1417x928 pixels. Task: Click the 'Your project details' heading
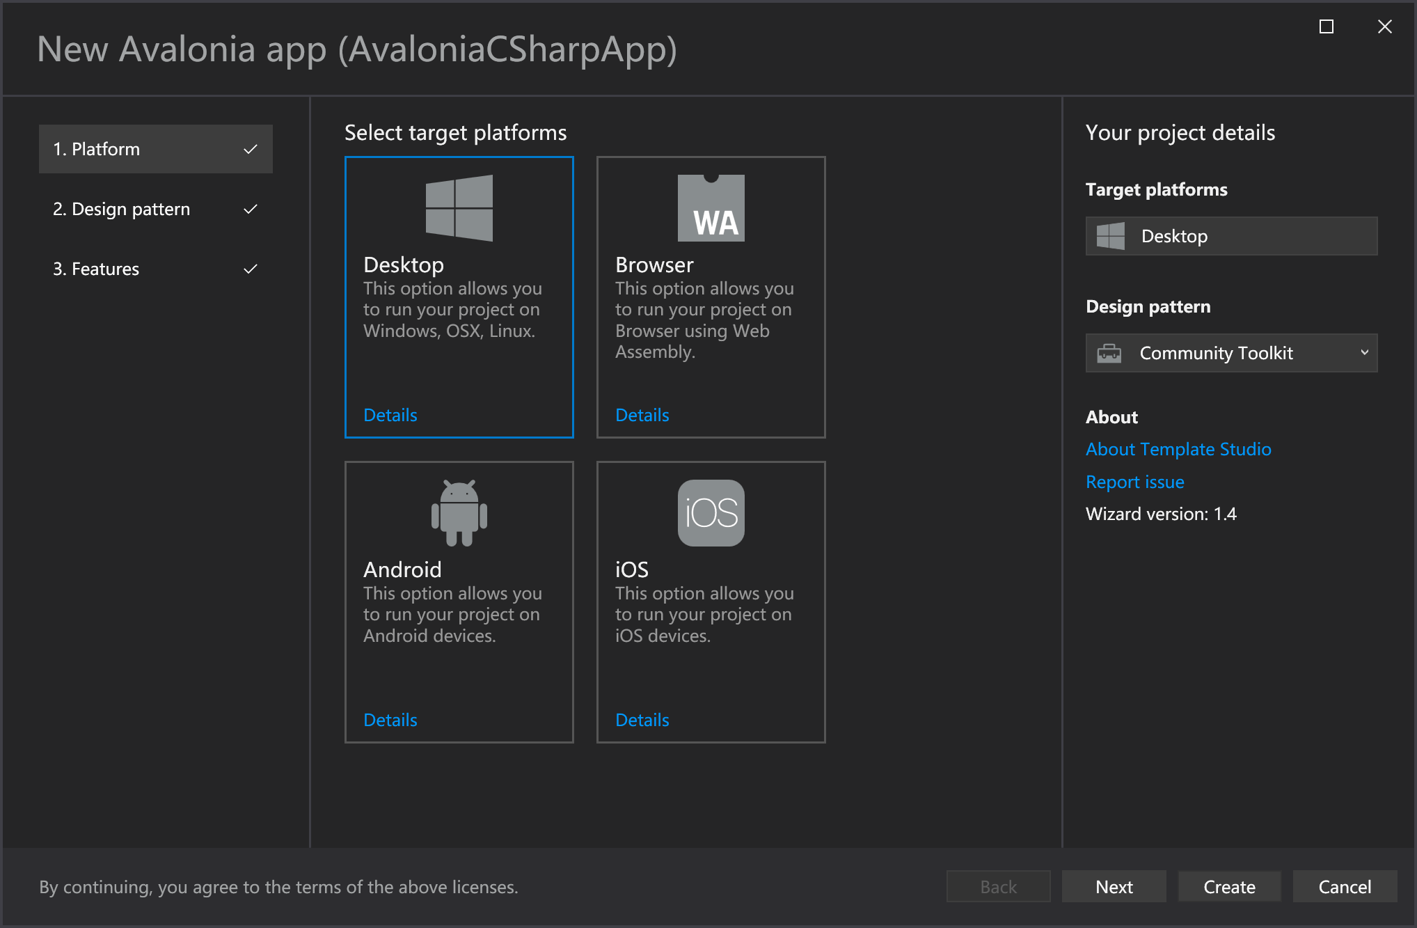(x=1180, y=132)
